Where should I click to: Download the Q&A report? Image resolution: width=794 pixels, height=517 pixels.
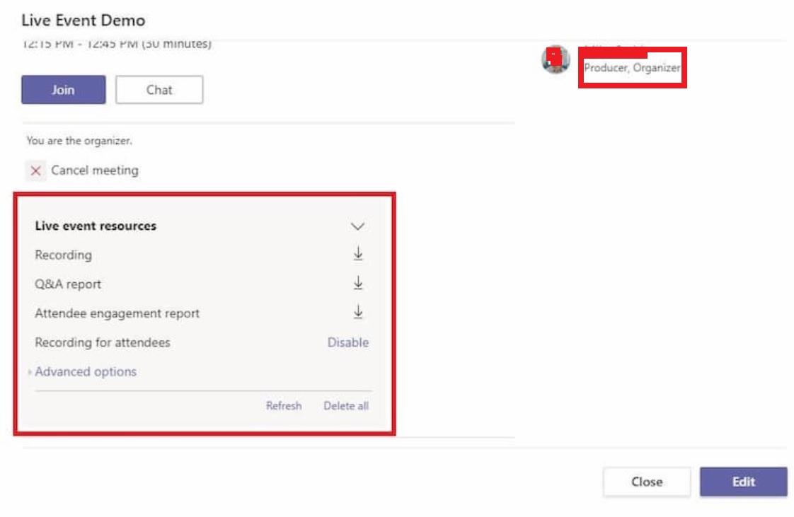click(358, 283)
